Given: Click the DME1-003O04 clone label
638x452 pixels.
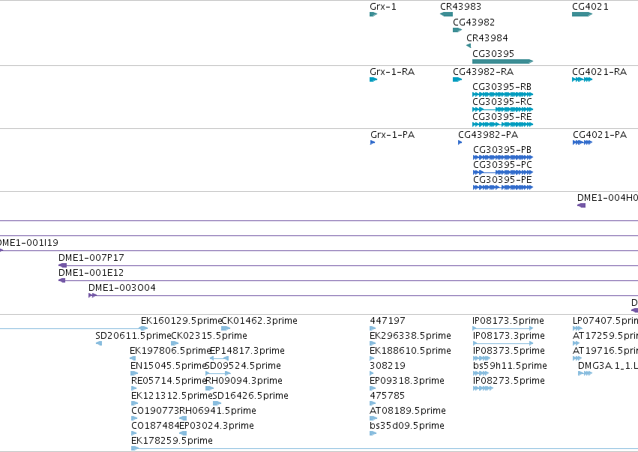Looking at the screenshot, I should click(x=122, y=288).
